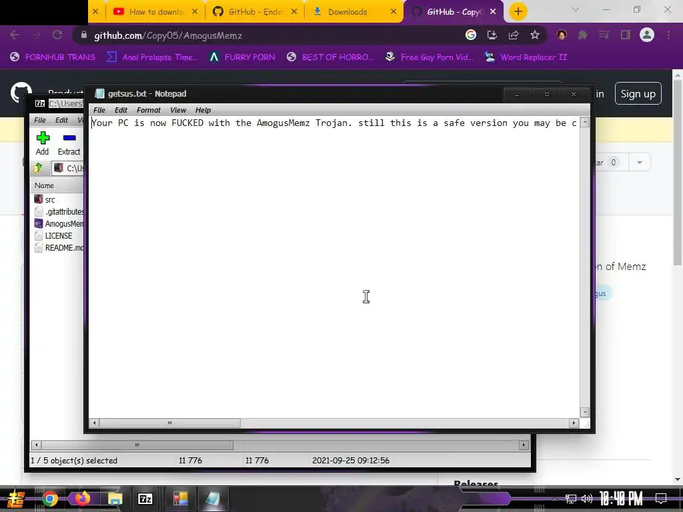Image resolution: width=683 pixels, height=512 pixels.
Task: Expand the Star dropdown arrow on GitHub
Action: pos(640,163)
